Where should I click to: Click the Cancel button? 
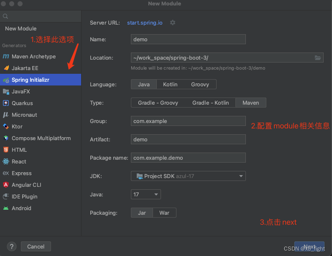[x=36, y=246]
